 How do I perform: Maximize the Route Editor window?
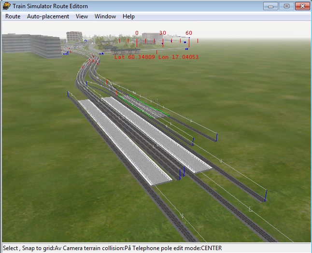coord(286,6)
